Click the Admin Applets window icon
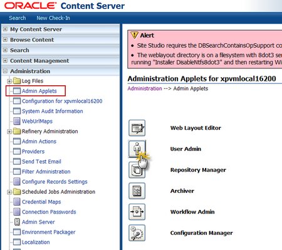 17,91
